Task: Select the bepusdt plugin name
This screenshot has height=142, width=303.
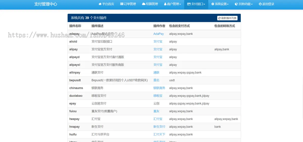Action: coord(75,80)
